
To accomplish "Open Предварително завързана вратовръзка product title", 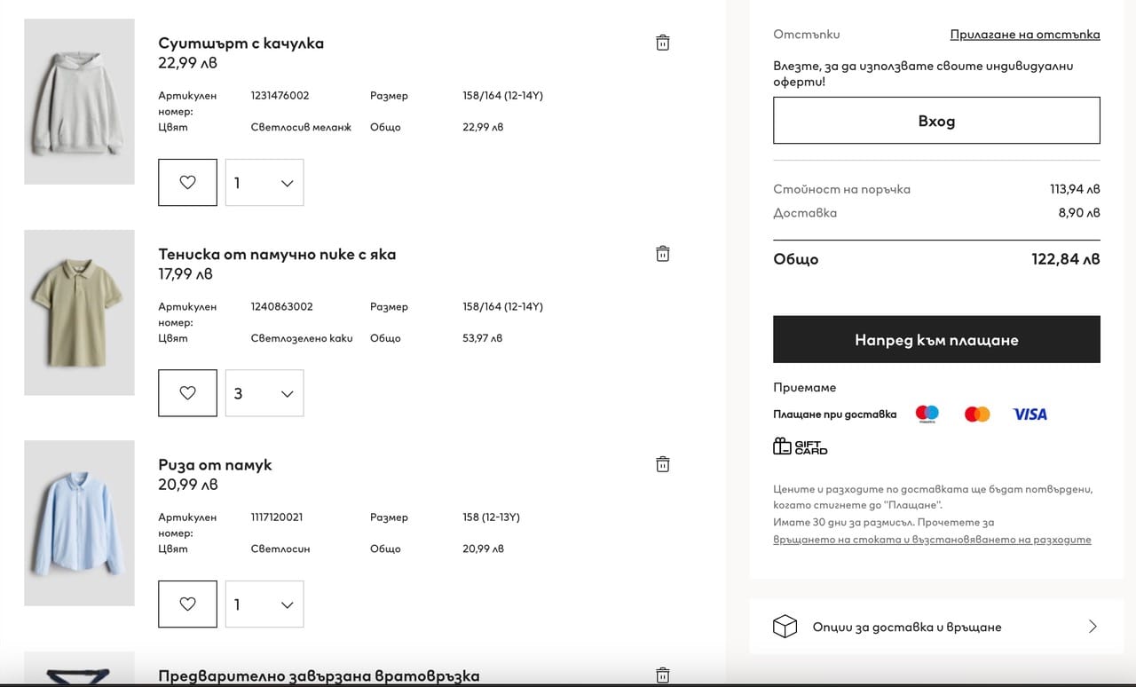I will coord(319,675).
